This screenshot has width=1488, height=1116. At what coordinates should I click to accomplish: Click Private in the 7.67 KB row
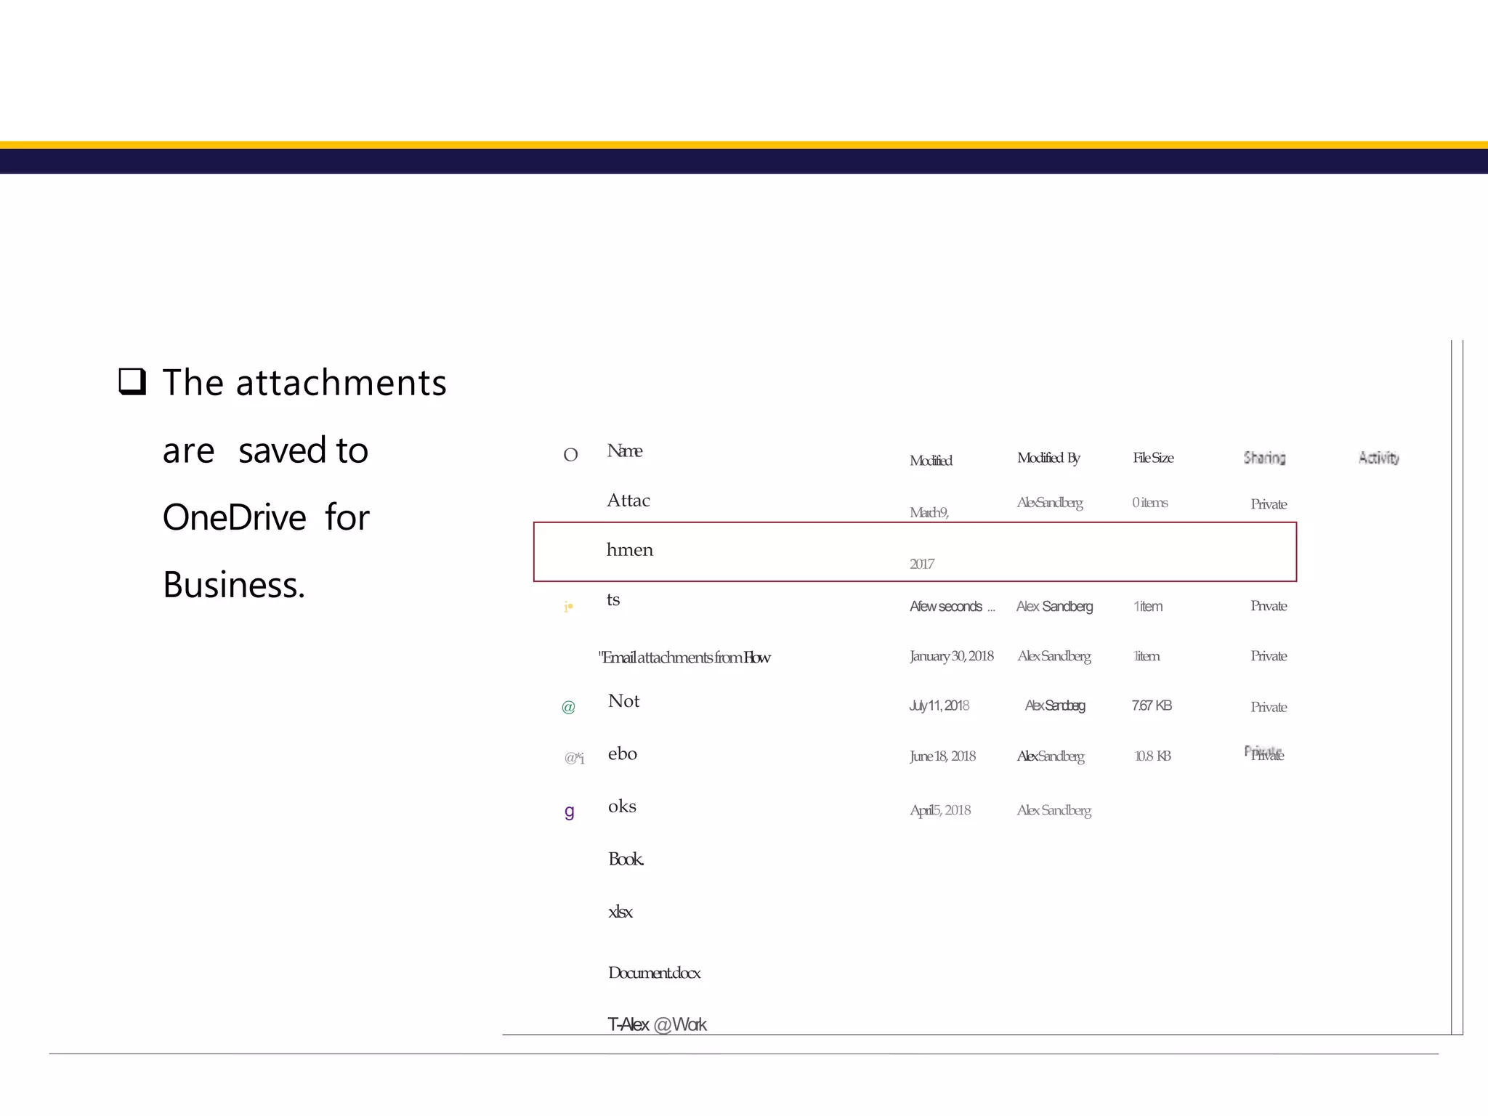click(1269, 707)
